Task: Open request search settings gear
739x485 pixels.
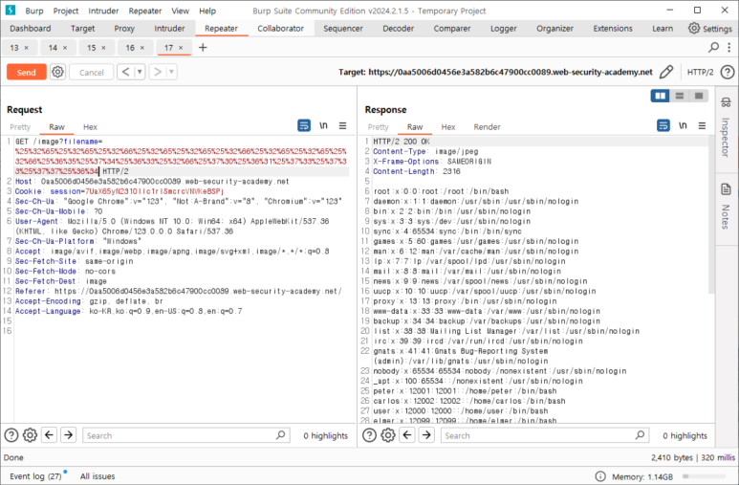Action: [x=31, y=435]
